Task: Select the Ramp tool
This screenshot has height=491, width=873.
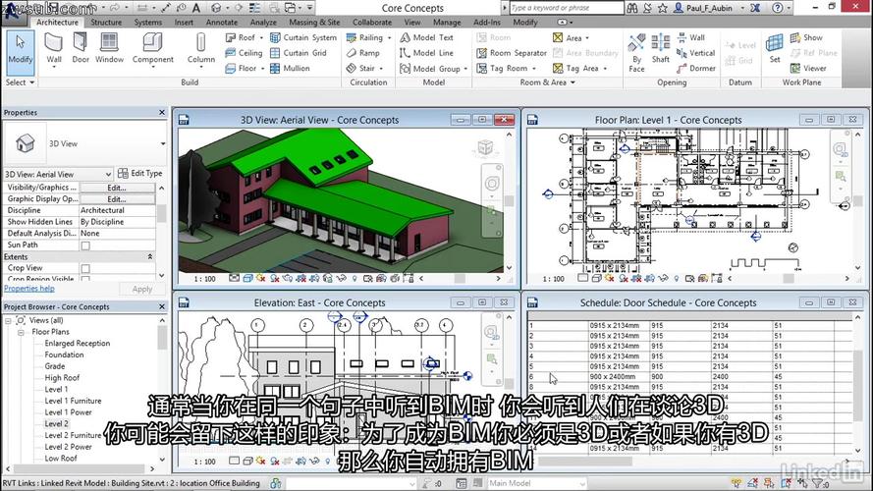Action: pos(363,53)
